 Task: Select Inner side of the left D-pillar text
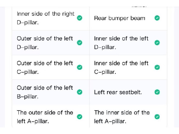click(121, 43)
